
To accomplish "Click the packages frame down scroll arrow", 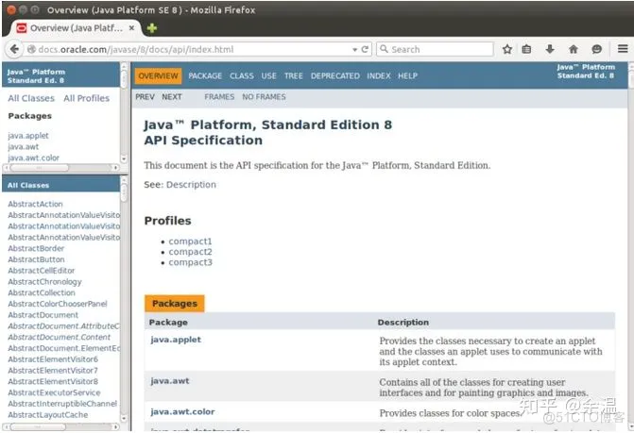I will coord(124,159).
